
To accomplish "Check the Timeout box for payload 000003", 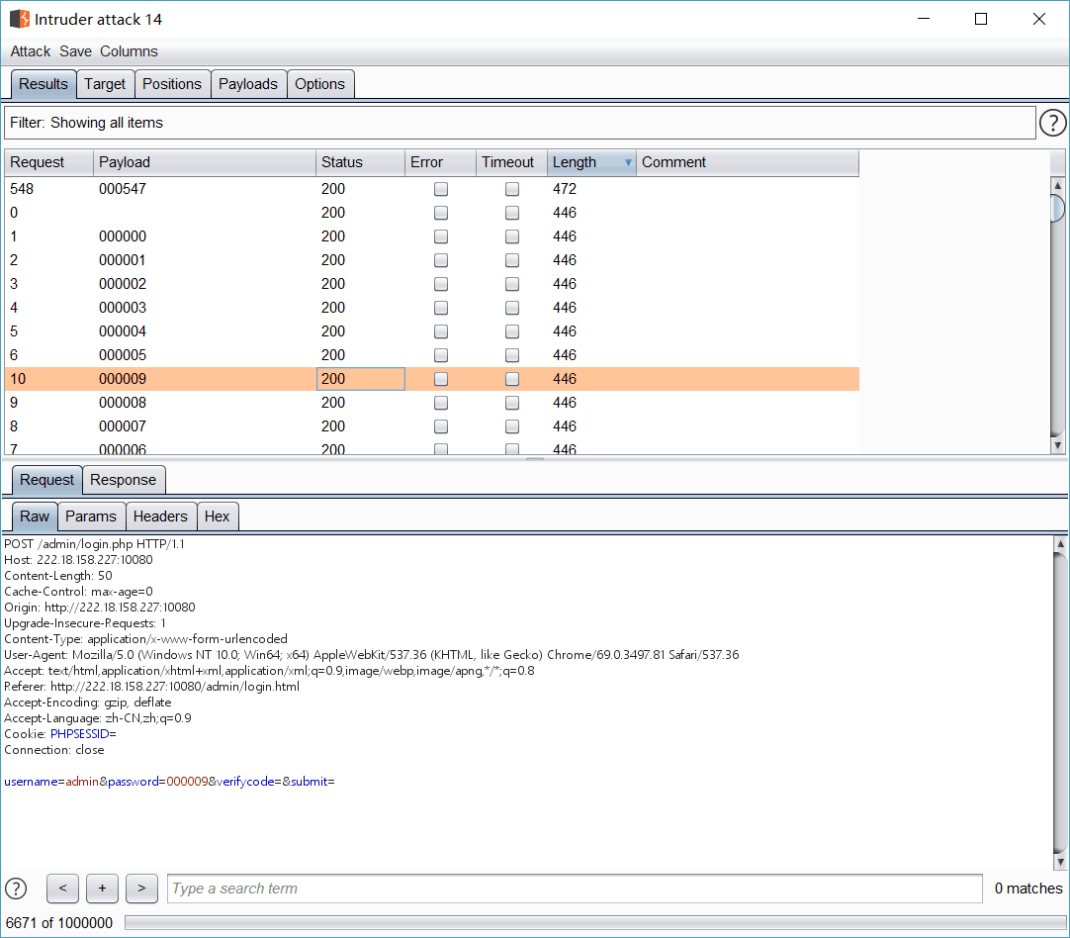I will point(512,308).
